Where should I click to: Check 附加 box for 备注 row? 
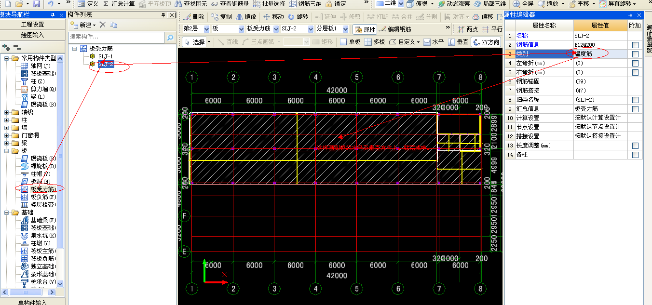[635, 155]
